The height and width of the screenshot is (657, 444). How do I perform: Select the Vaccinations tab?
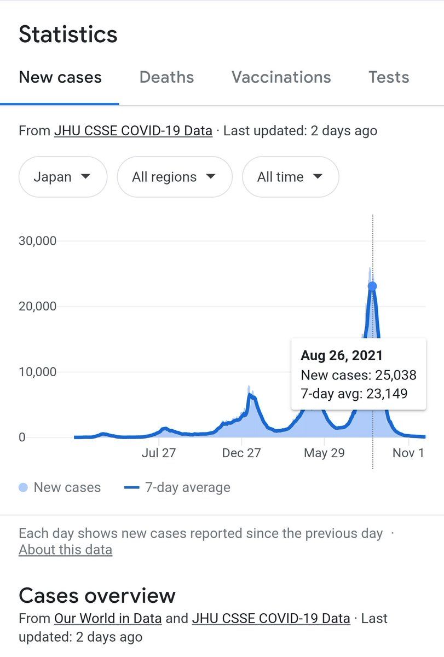281,77
